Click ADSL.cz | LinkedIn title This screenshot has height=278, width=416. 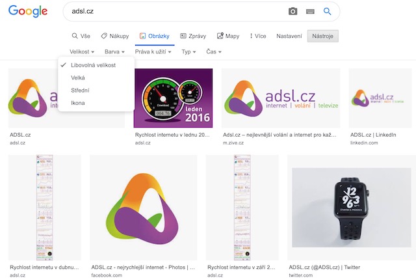point(373,135)
